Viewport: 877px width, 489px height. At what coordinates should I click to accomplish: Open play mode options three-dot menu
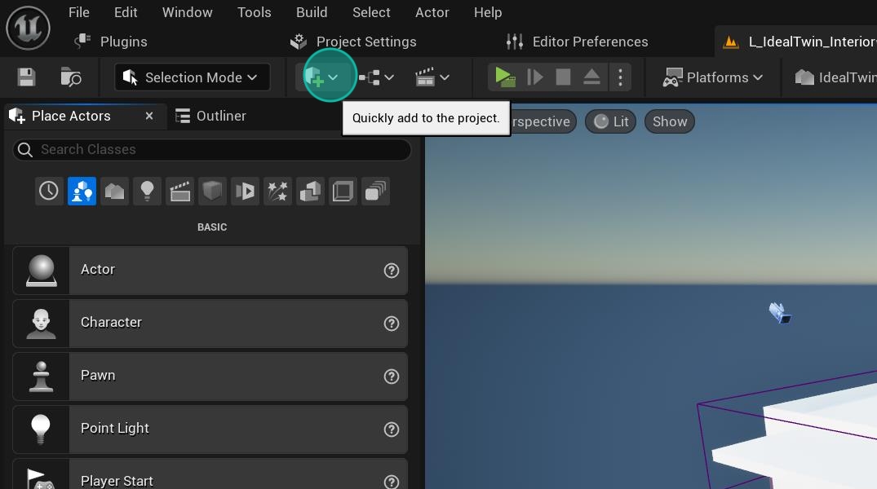(x=620, y=77)
